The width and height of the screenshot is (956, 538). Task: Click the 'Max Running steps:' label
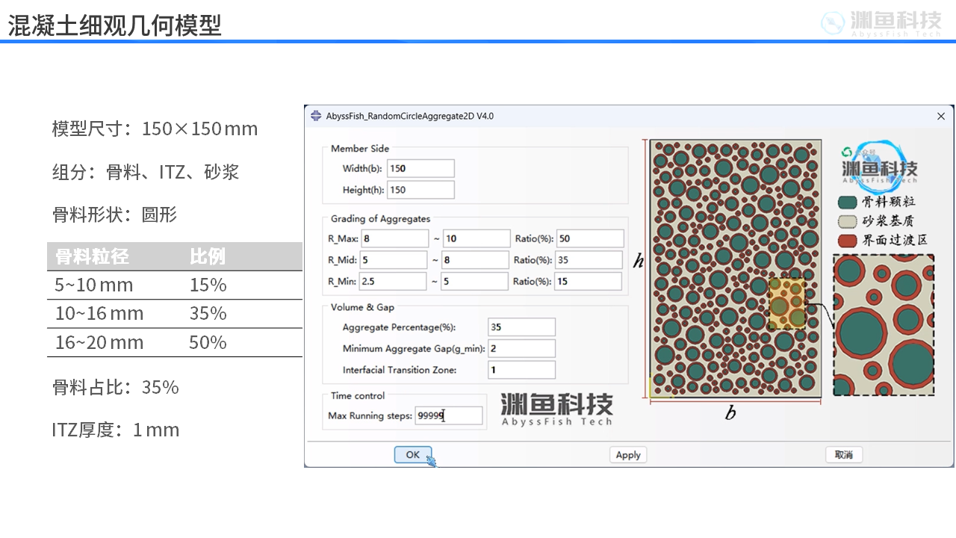(x=370, y=415)
